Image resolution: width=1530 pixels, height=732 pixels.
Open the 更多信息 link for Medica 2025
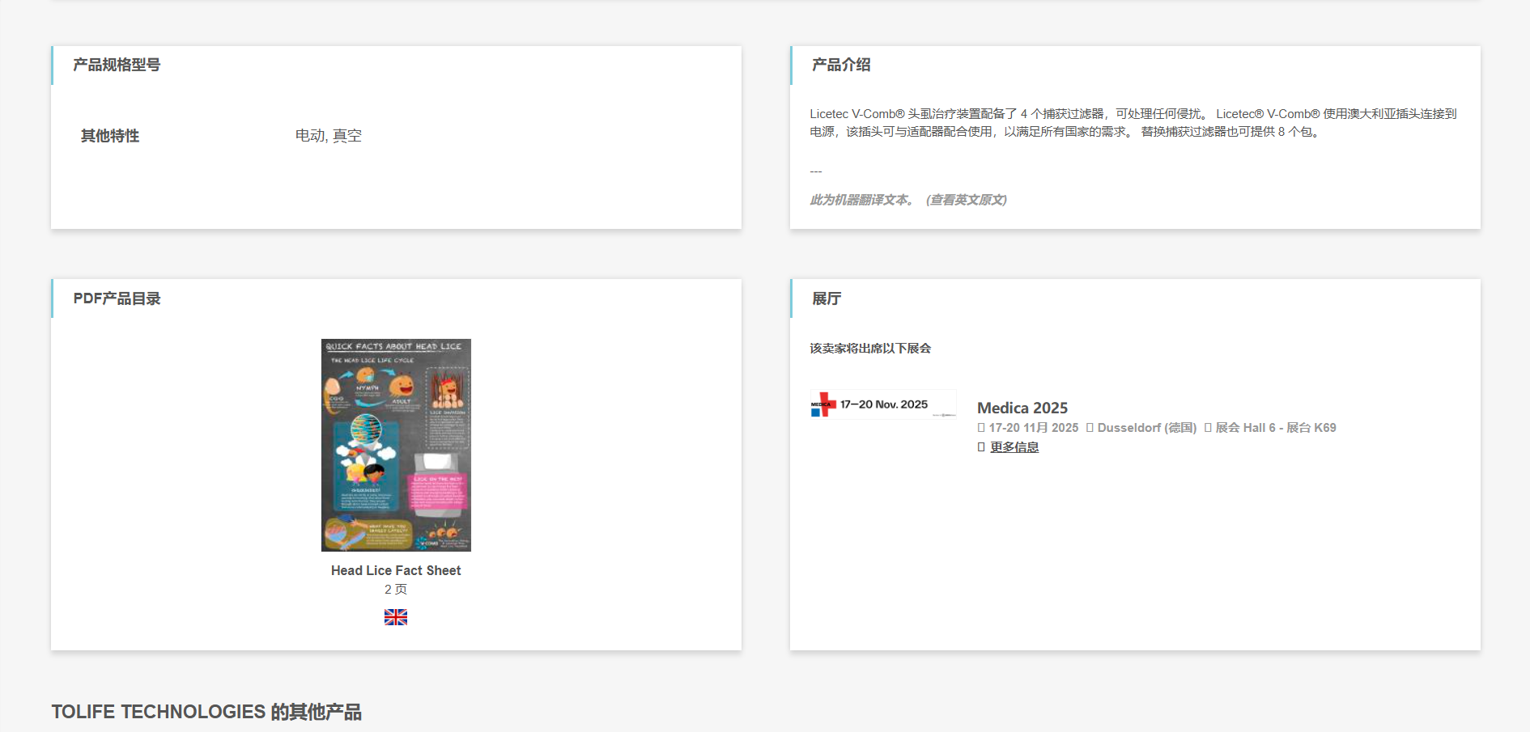1013,446
